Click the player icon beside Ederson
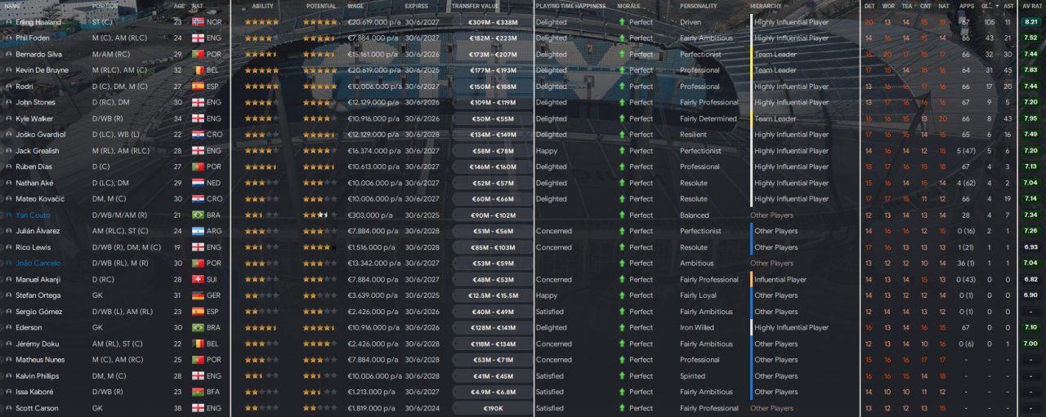The width and height of the screenshot is (1046, 417). [x=8, y=327]
